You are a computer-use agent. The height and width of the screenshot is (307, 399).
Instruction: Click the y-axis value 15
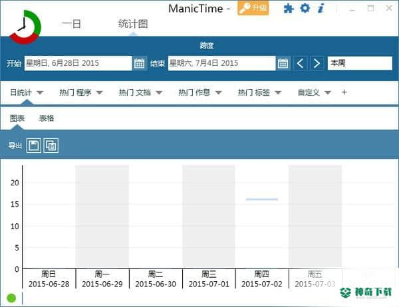point(15,204)
